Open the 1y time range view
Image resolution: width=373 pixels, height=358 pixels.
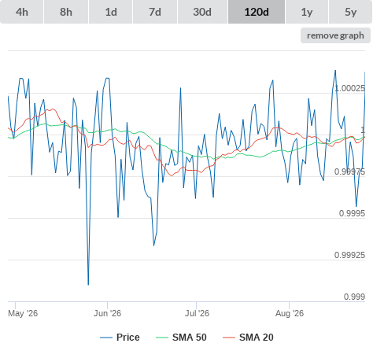[x=307, y=12]
